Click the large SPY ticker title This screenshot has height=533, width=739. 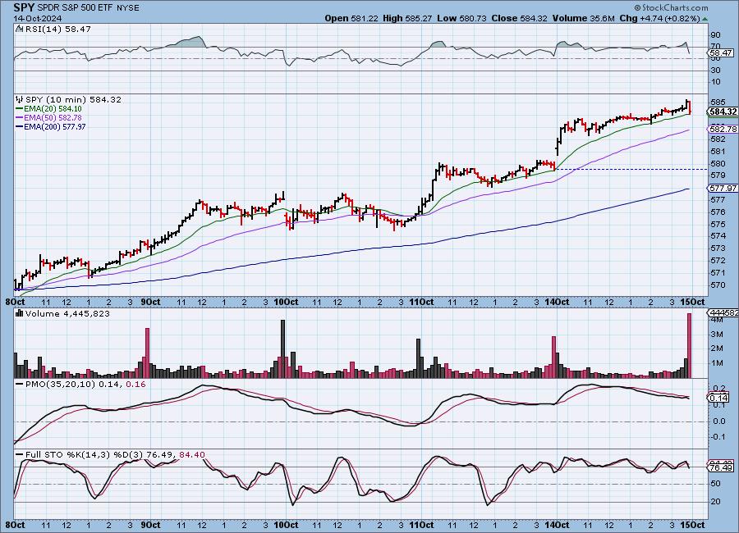coord(24,7)
